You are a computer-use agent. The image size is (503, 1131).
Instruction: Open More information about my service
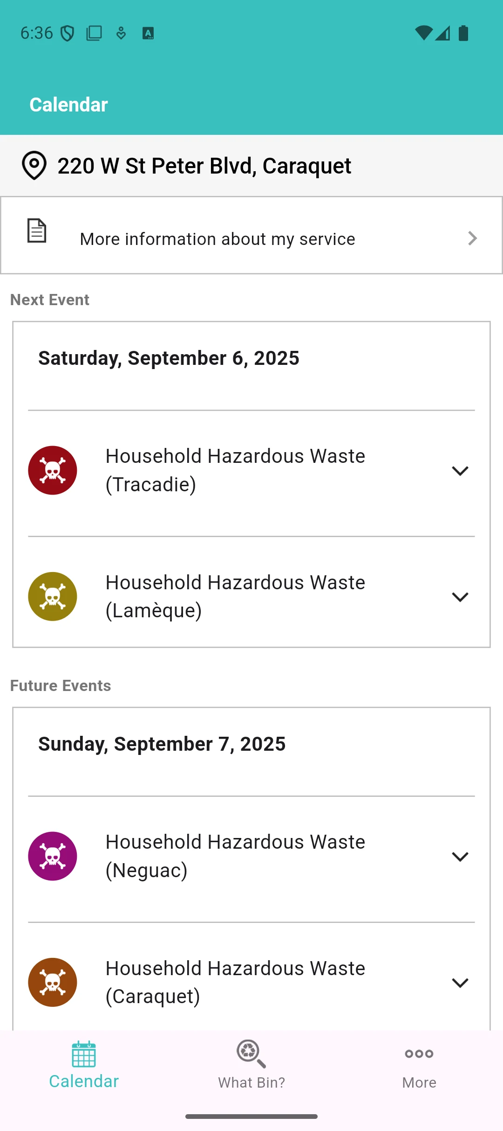pyautogui.click(x=251, y=235)
